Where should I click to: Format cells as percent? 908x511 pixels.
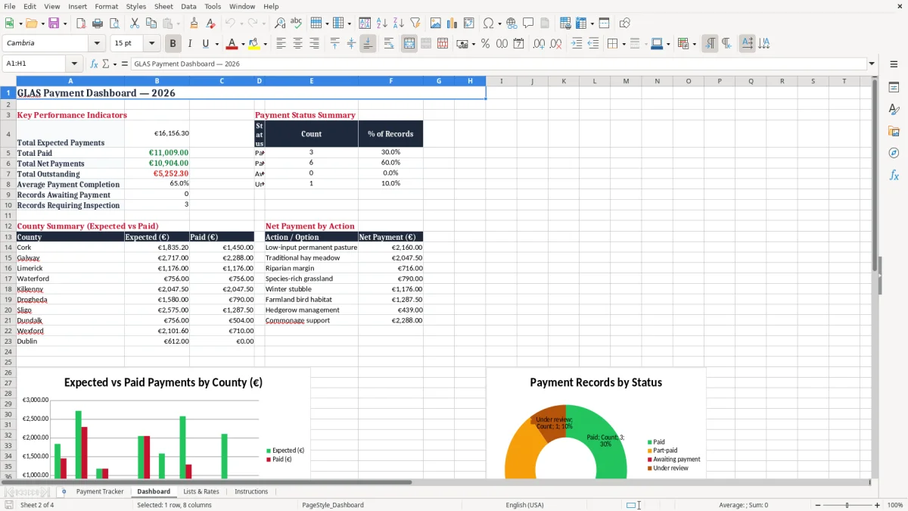point(485,44)
